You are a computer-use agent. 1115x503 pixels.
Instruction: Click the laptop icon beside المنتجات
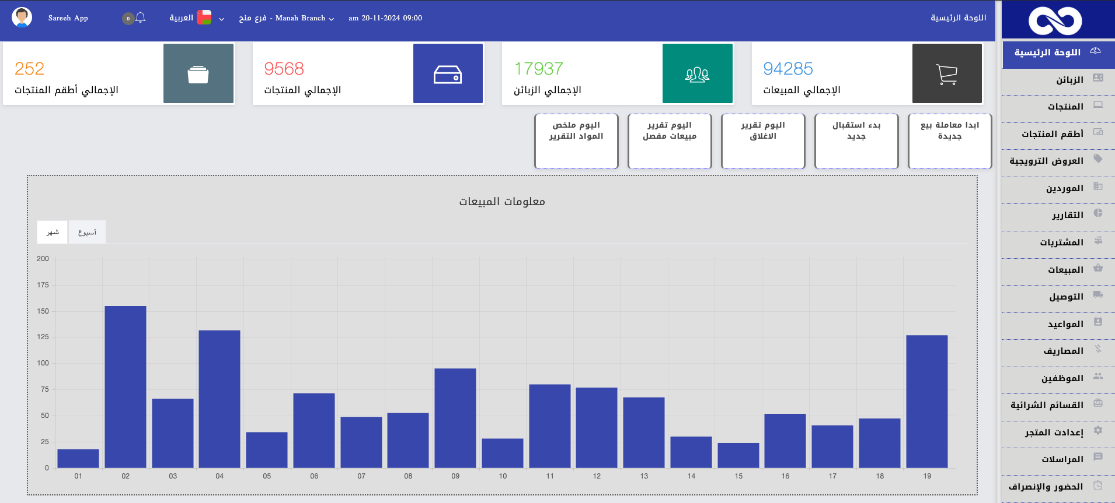(1098, 105)
